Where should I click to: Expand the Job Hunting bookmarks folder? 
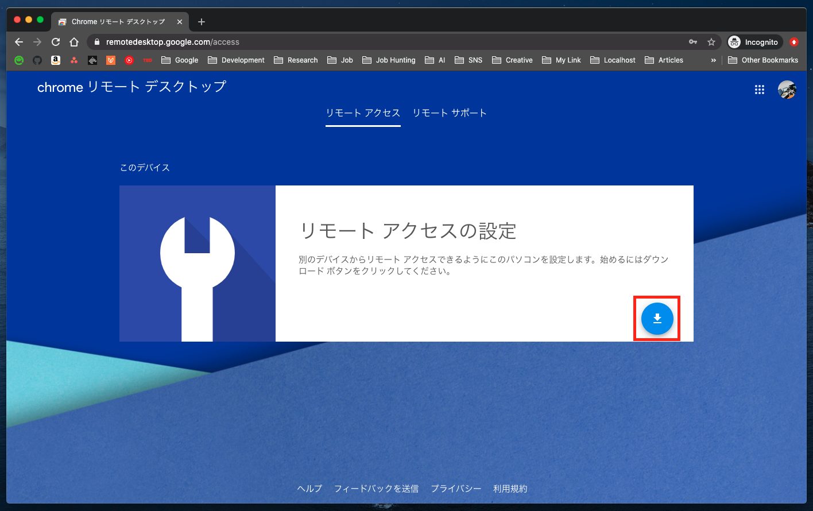(x=389, y=60)
